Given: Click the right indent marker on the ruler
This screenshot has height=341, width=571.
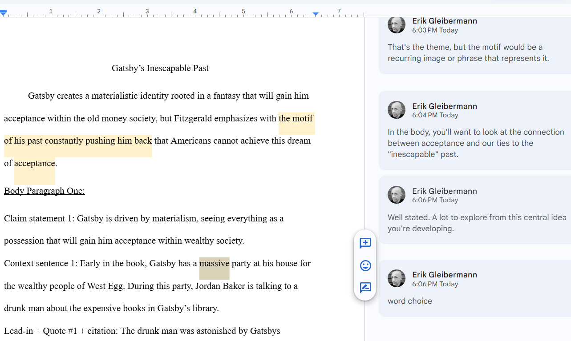Looking at the screenshot, I should [316, 14].
